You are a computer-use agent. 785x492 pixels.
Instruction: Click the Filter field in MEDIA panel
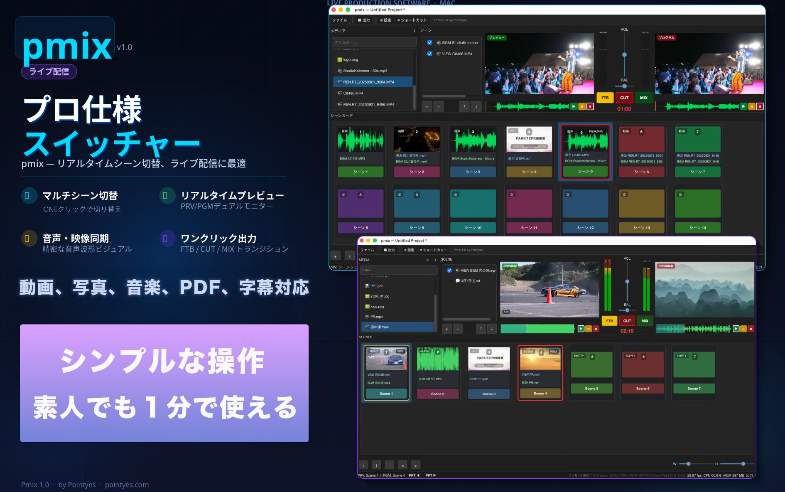[398, 270]
